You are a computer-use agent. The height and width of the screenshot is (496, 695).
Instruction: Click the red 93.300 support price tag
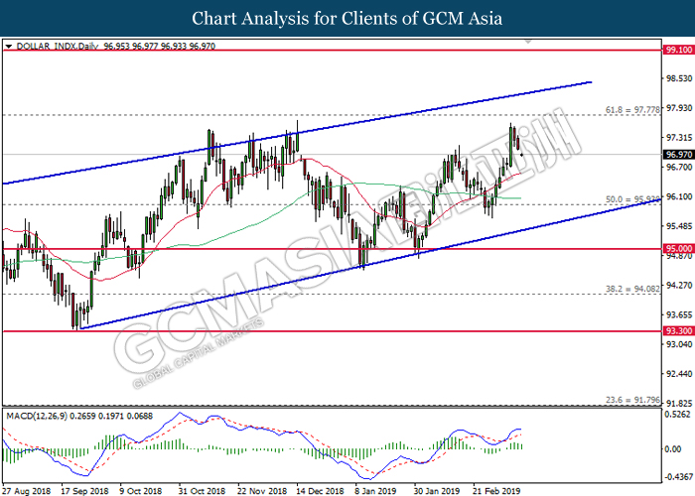(x=678, y=331)
